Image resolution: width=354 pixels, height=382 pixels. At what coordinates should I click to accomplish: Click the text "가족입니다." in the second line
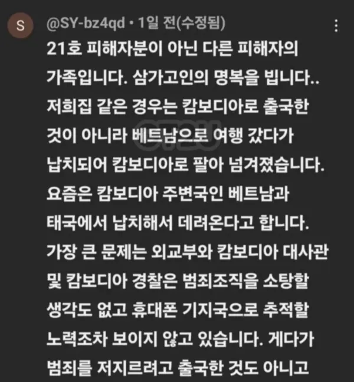87,78
